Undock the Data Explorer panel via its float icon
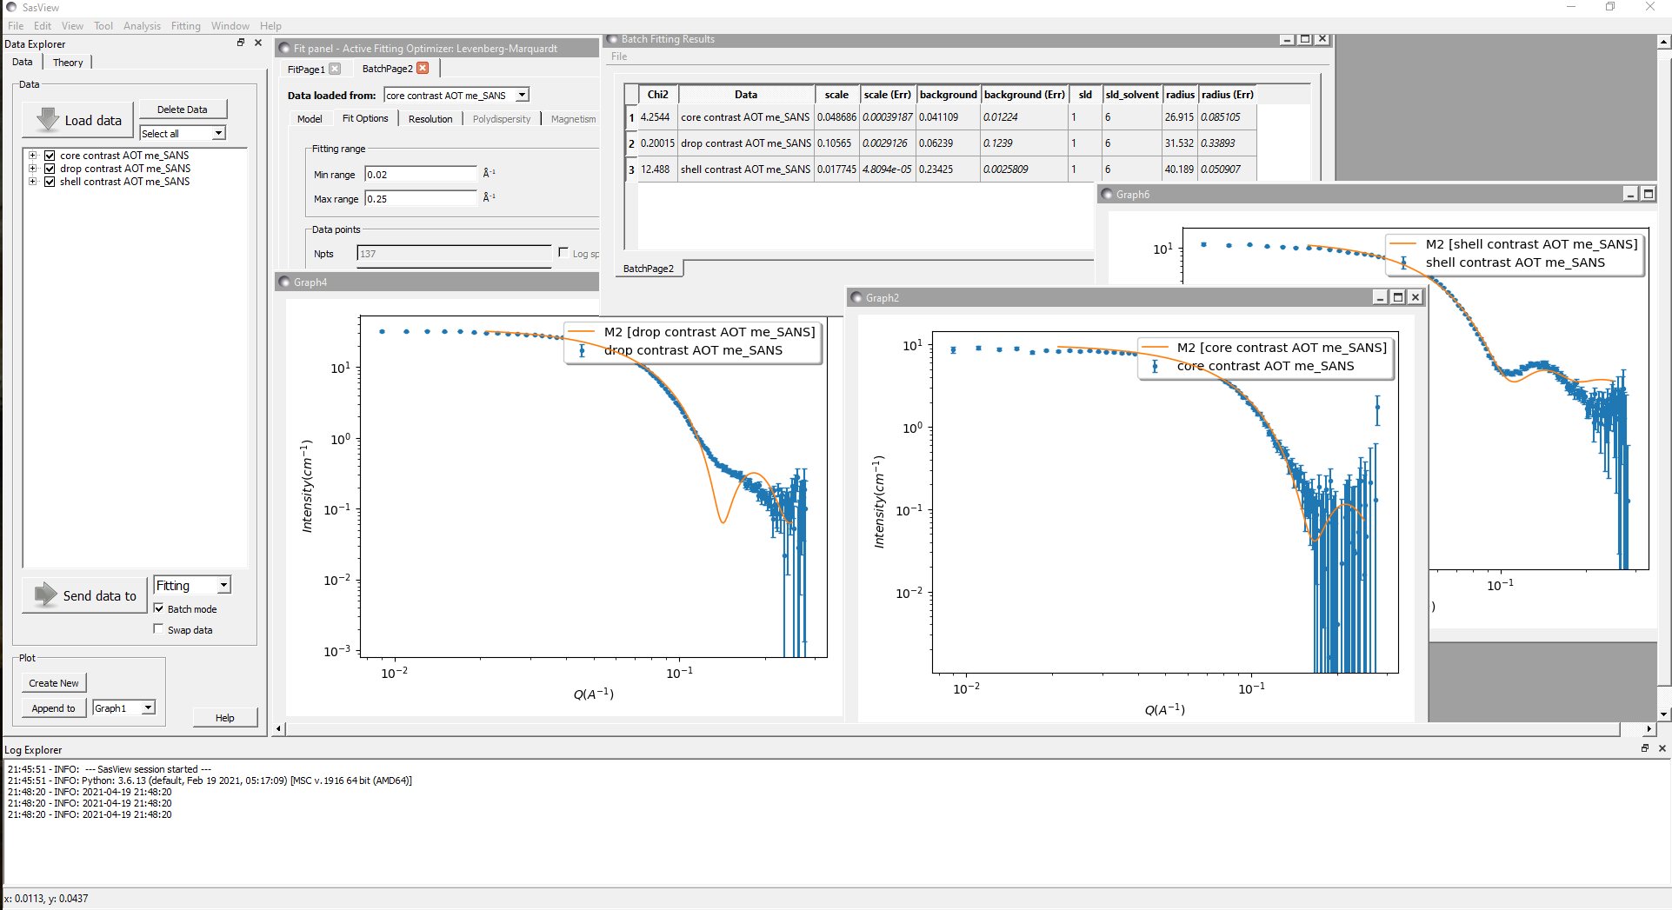This screenshot has width=1672, height=910. click(241, 42)
